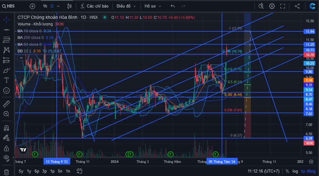The height and width of the screenshot is (176, 319).
Task: Hide all drawings with eye icon
Action: coord(7,158)
